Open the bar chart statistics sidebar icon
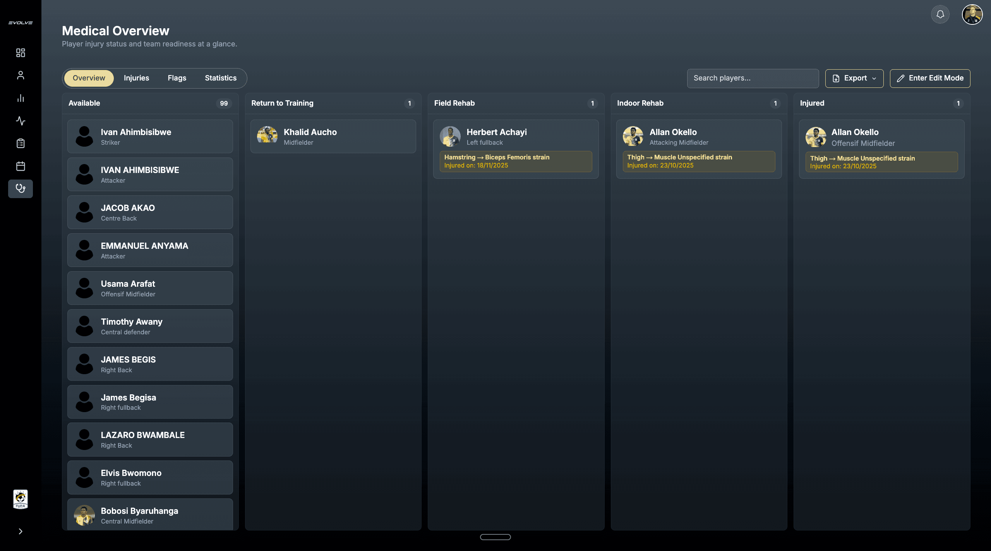 click(21, 98)
